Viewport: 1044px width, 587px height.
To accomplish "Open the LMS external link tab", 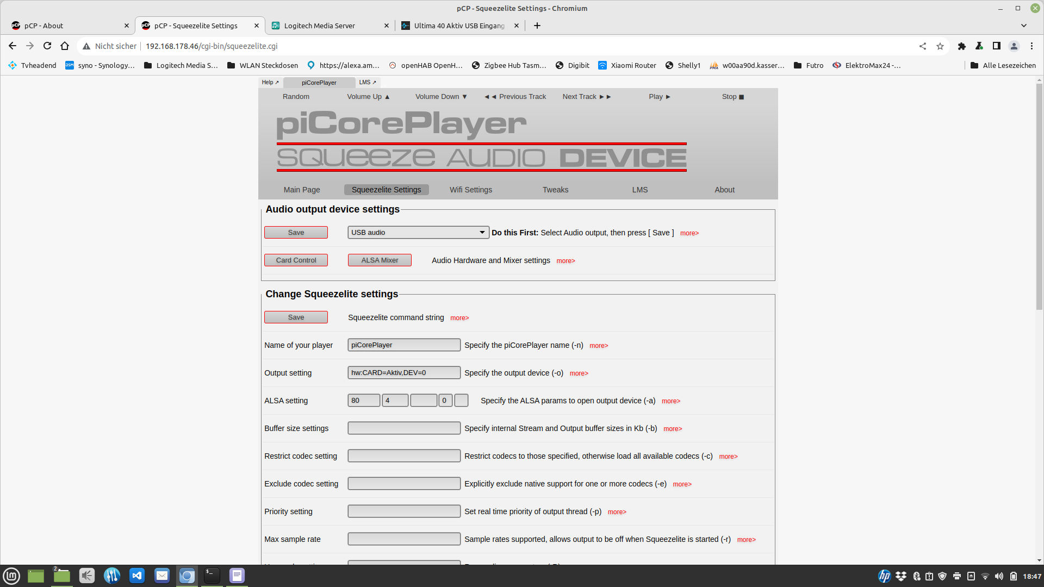I will [x=368, y=83].
